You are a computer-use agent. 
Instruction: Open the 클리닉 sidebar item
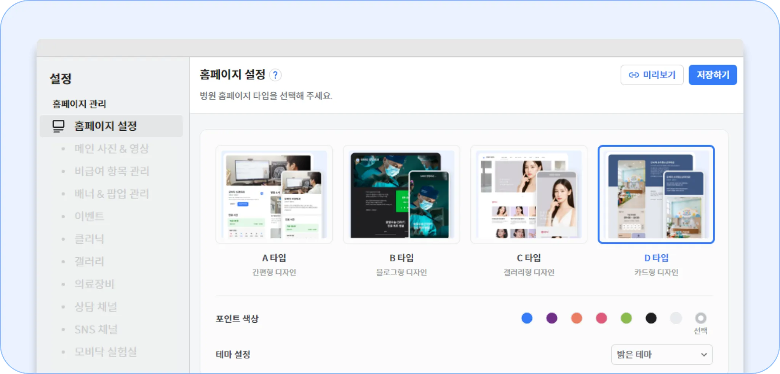point(89,239)
